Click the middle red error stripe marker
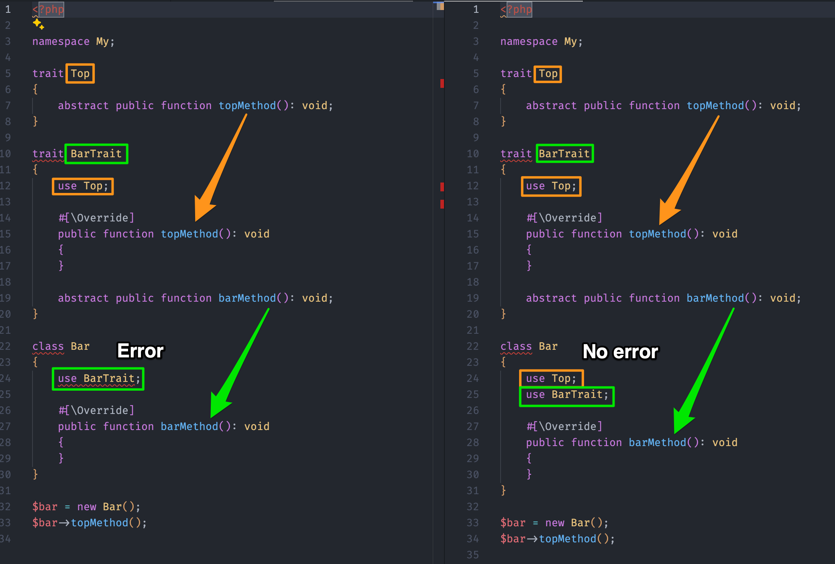 pyautogui.click(x=442, y=187)
